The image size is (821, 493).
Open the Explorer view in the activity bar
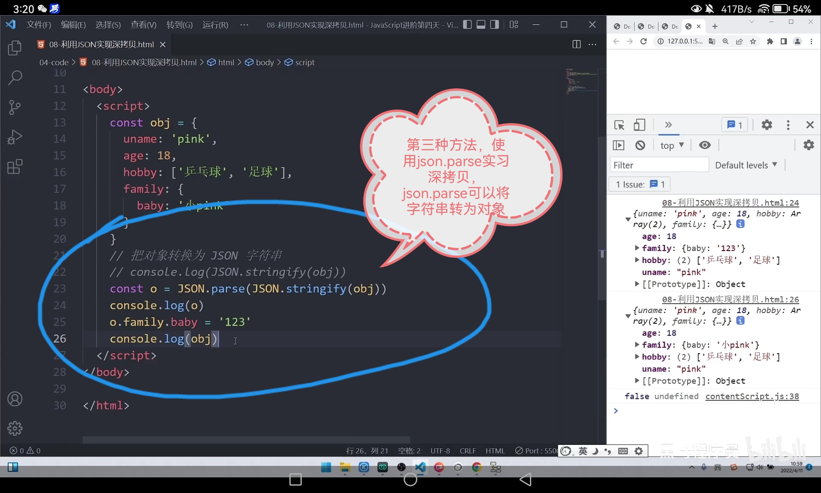pos(15,48)
